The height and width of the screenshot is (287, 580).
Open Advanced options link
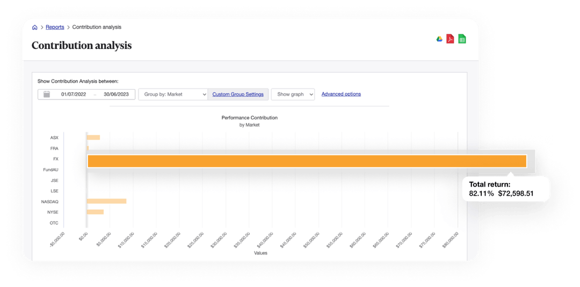point(341,94)
